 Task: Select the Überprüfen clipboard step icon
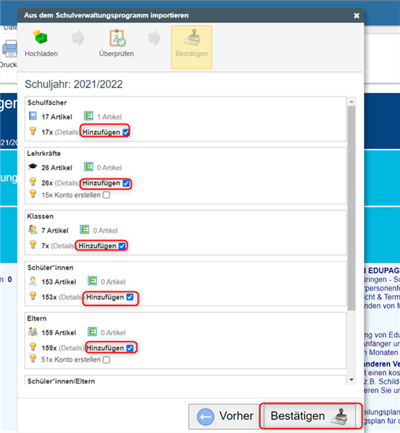117,38
